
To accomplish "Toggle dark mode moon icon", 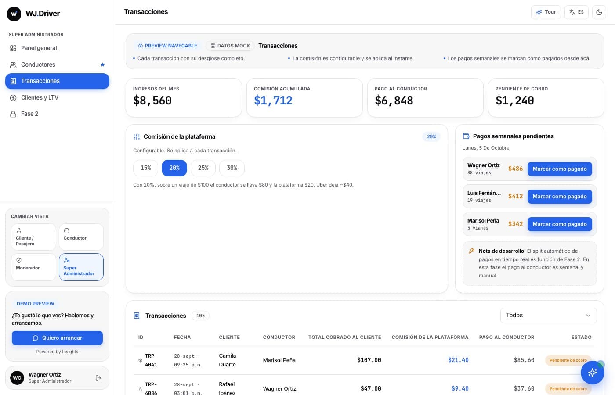I will tap(599, 12).
